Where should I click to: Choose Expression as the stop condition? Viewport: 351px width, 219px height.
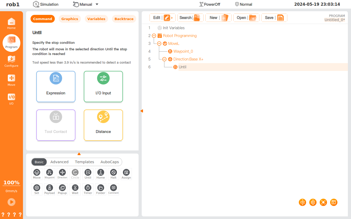pyautogui.click(x=56, y=87)
